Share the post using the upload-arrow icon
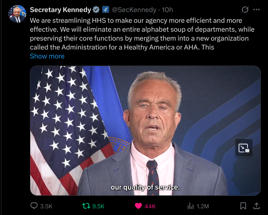Image resolution: width=268 pixels, height=215 pixels. pos(256,206)
